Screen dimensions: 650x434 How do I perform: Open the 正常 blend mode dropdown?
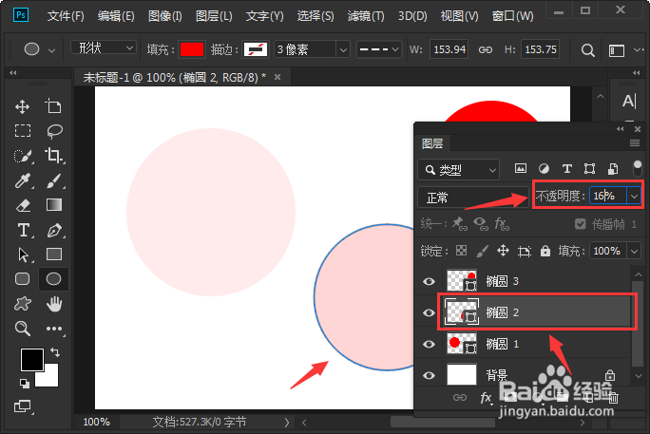(473, 198)
